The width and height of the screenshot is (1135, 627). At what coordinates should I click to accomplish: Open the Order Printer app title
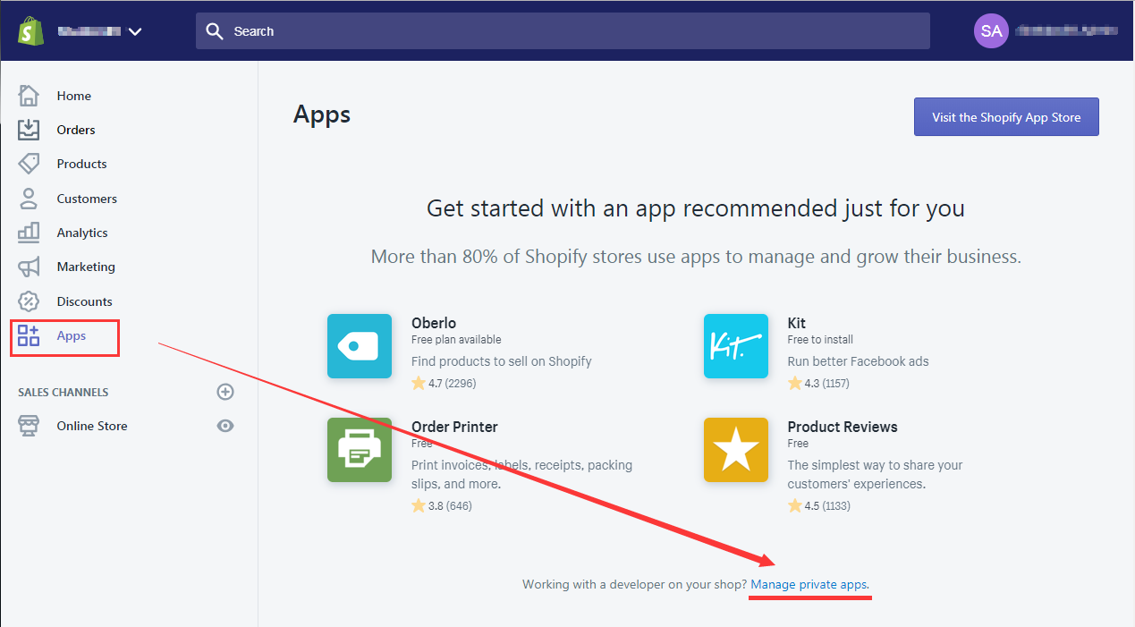454,427
